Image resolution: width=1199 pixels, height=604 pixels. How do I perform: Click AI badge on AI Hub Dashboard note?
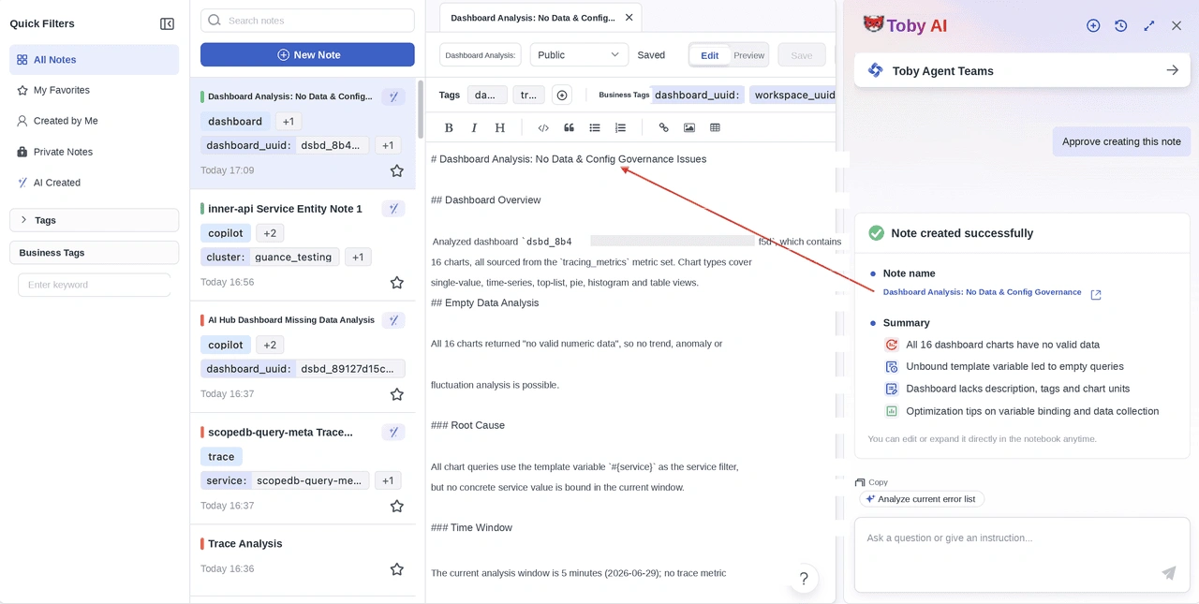(393, 320)
